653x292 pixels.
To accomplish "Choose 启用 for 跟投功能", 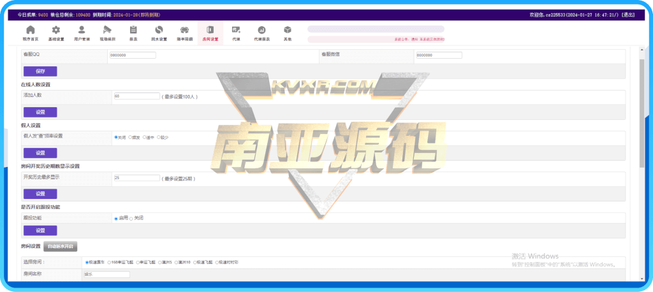I will tap(116, 218).
